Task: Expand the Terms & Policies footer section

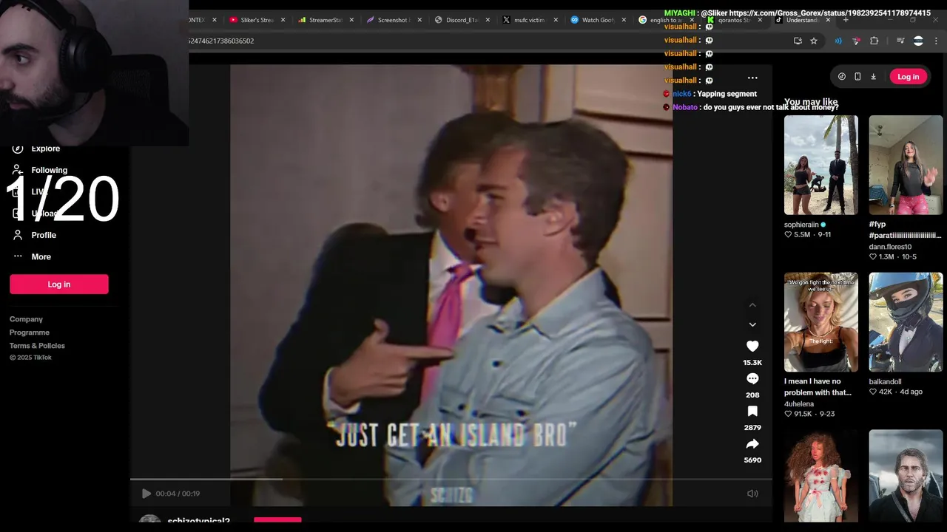Action: click(x=37, y=346)
